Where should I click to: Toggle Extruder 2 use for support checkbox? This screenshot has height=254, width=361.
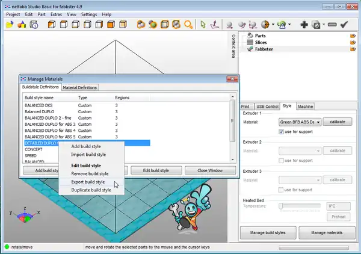click(282, 160)
